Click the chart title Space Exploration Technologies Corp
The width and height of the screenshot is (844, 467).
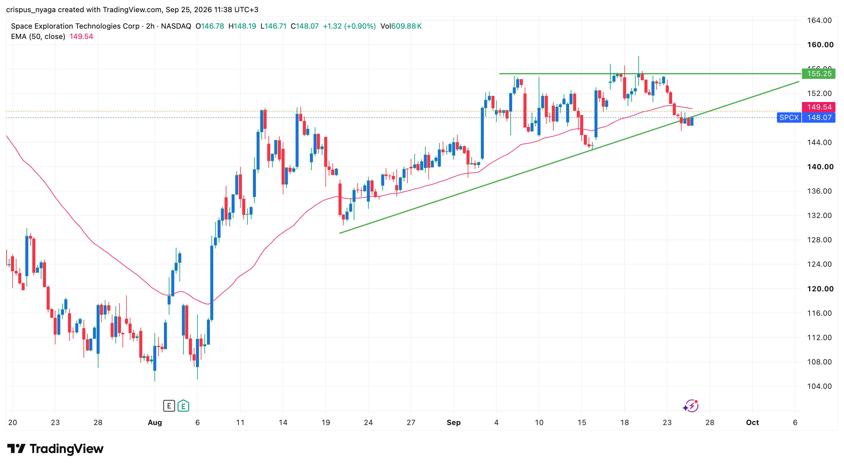point(75,26)
